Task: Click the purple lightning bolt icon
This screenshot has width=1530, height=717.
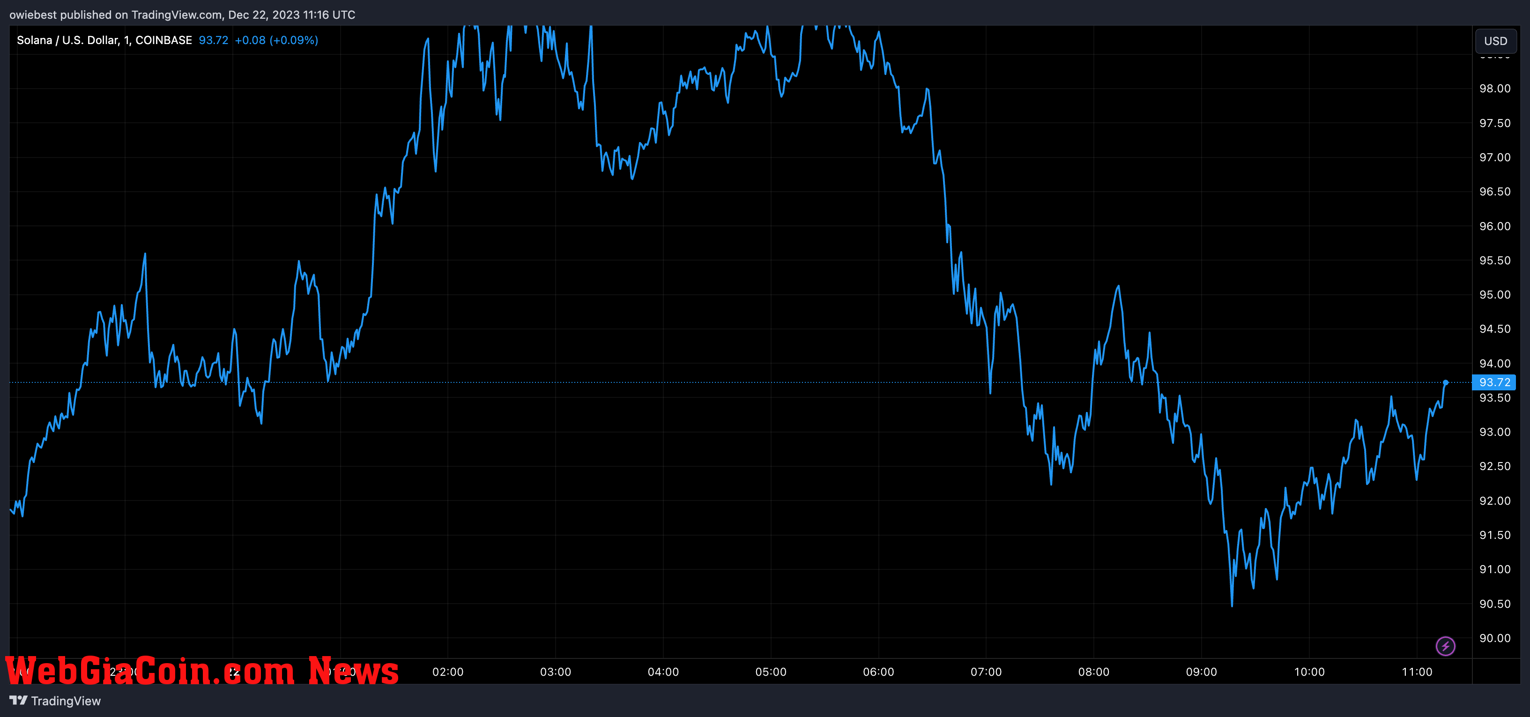Action: click(1445, 646)
